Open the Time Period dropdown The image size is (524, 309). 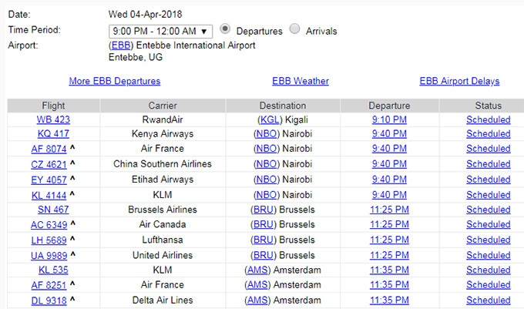point(160,32)
